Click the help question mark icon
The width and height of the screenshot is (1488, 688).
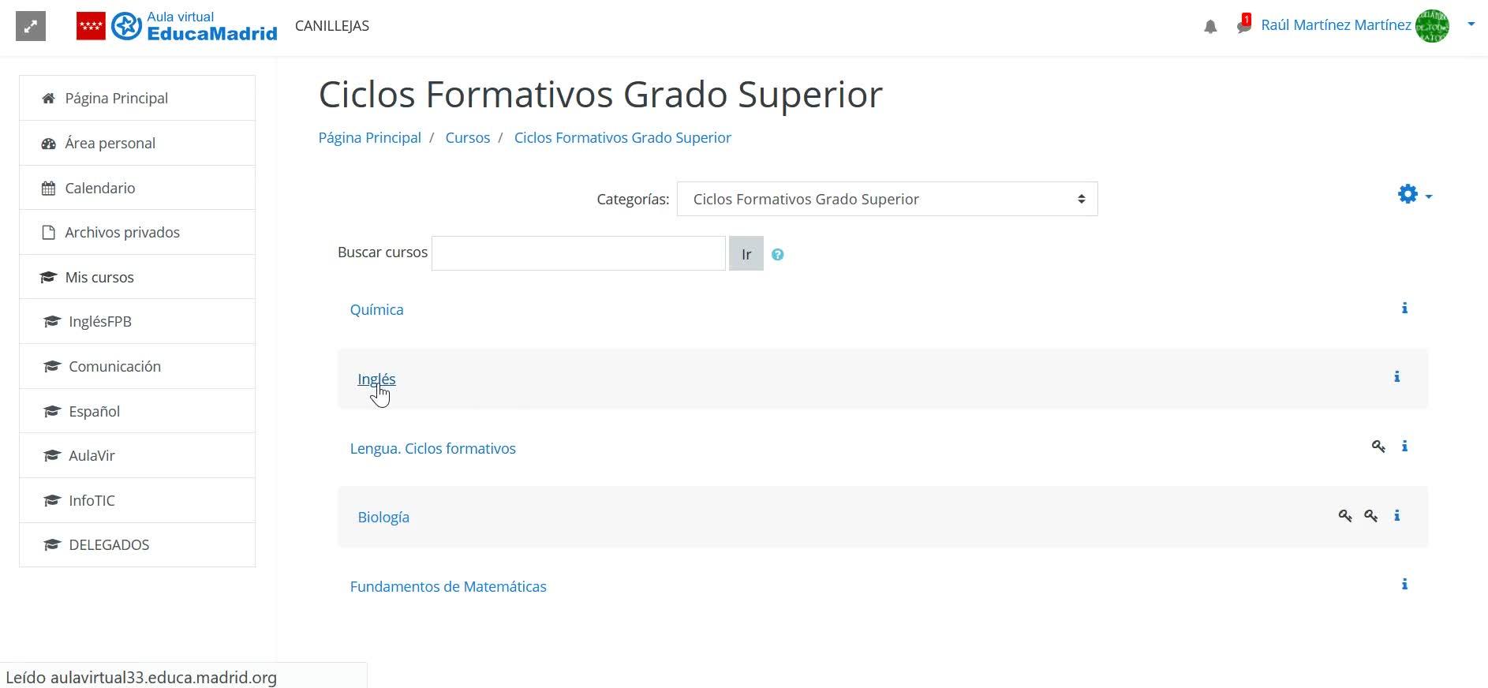(778, 255)
